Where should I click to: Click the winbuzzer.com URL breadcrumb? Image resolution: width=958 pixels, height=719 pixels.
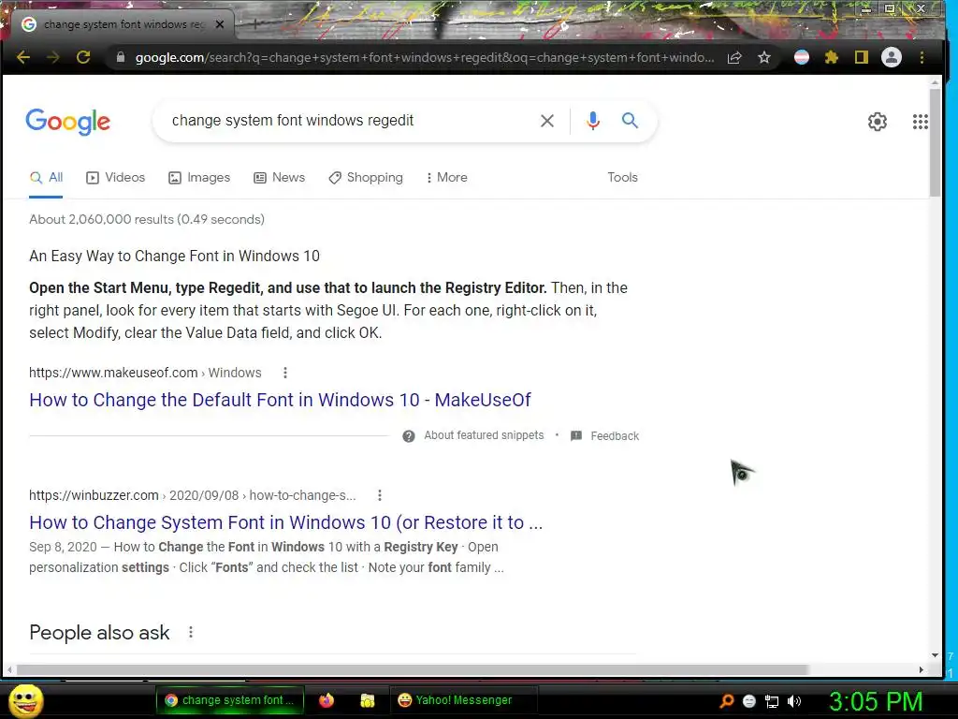pos(192,496)
